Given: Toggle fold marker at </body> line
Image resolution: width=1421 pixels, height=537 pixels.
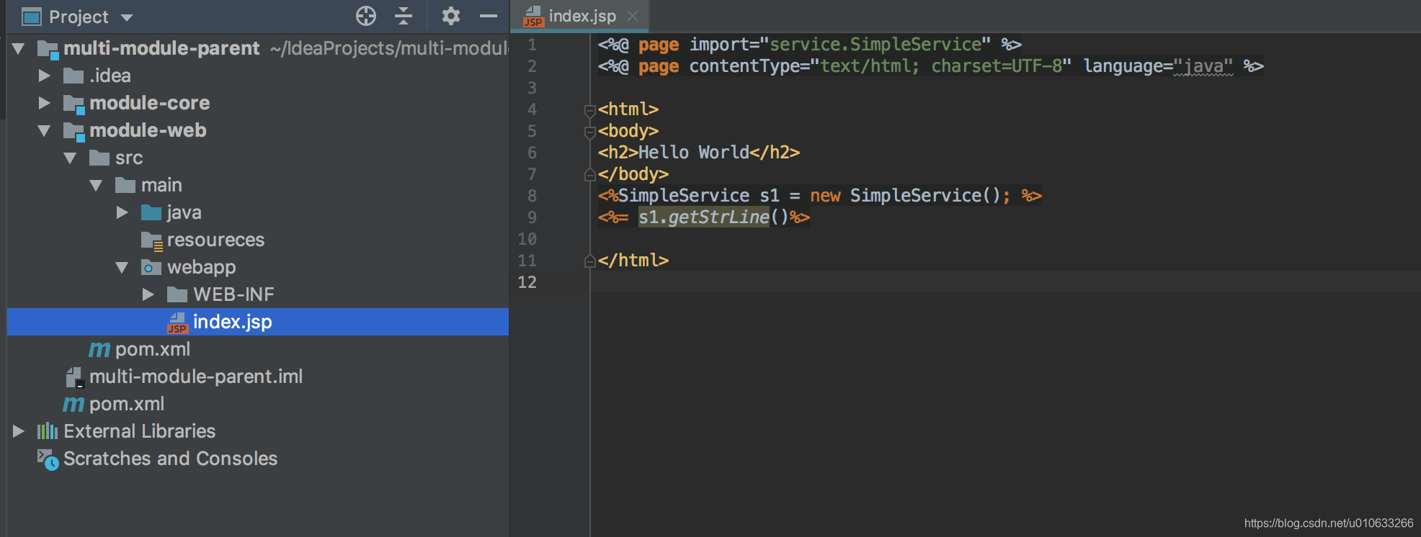Looking at the screenshot, I should pyautogui.click(x=589, y=174).
